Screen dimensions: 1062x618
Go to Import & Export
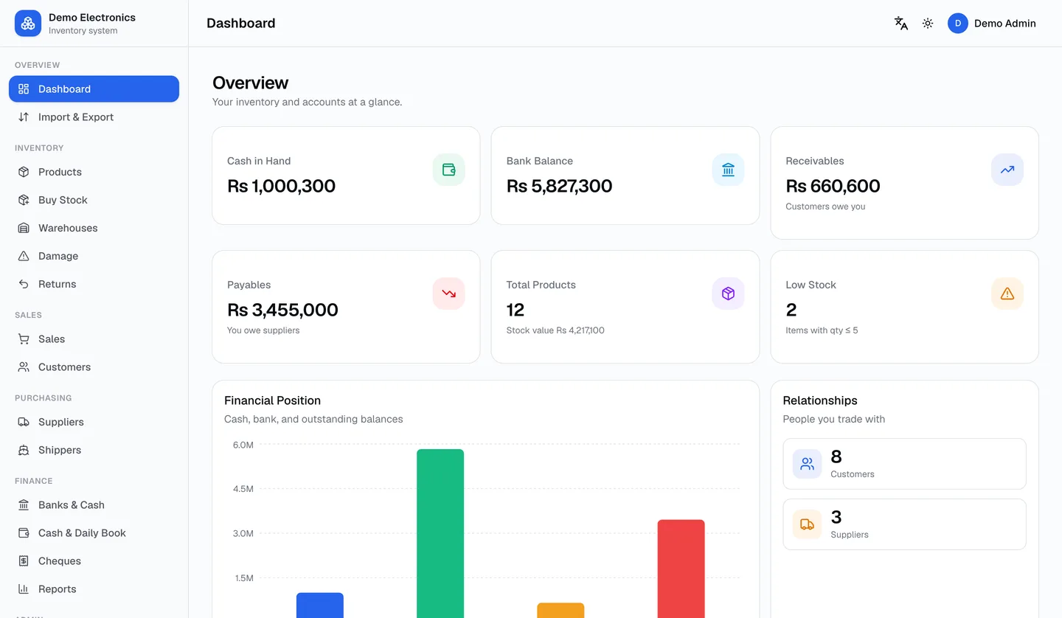(x=94, y=117)
